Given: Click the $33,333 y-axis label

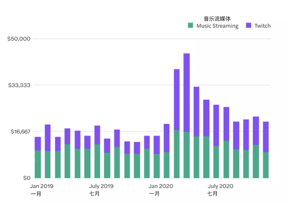Looking at the screenshot, I should click(x=19, y=85).
